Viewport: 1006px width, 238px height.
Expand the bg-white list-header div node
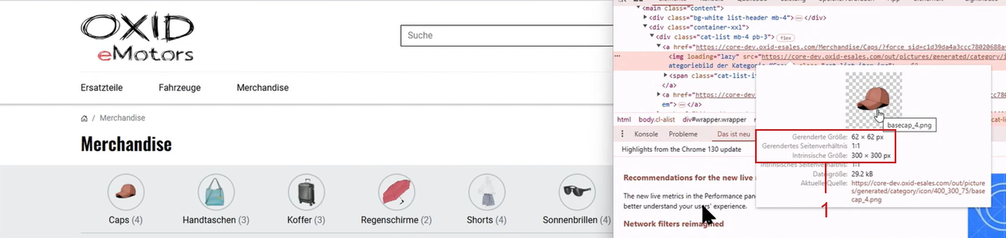(x=645, y=17)
